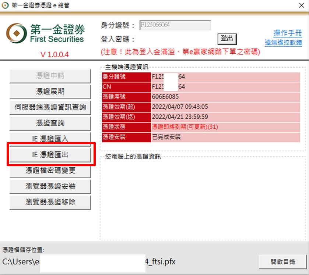Select 瀏覽器憑證移除

pos(50,202)
